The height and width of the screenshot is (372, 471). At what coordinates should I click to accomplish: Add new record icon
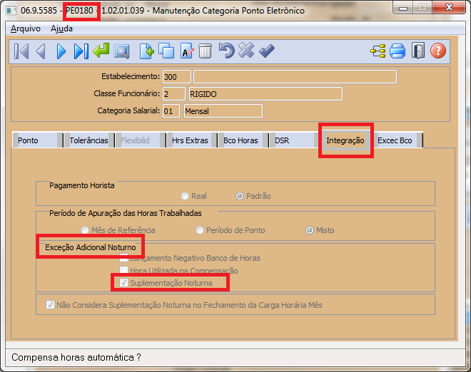click(146, 51)
